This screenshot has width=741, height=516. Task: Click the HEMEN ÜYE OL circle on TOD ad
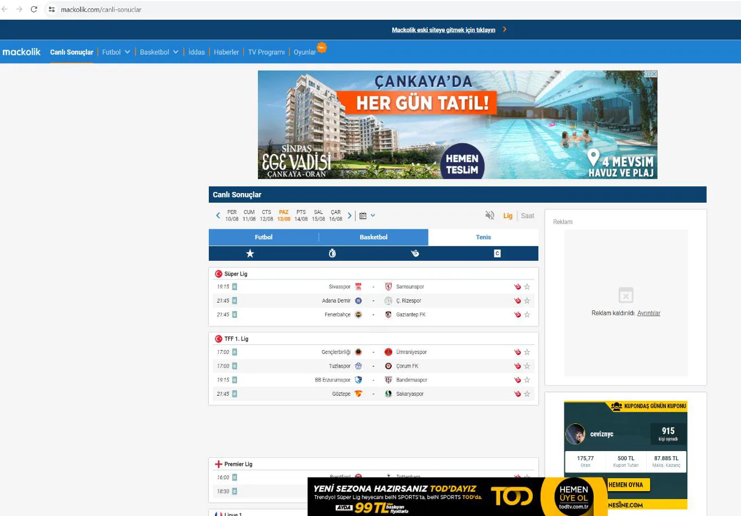click(x=573, y=496)
